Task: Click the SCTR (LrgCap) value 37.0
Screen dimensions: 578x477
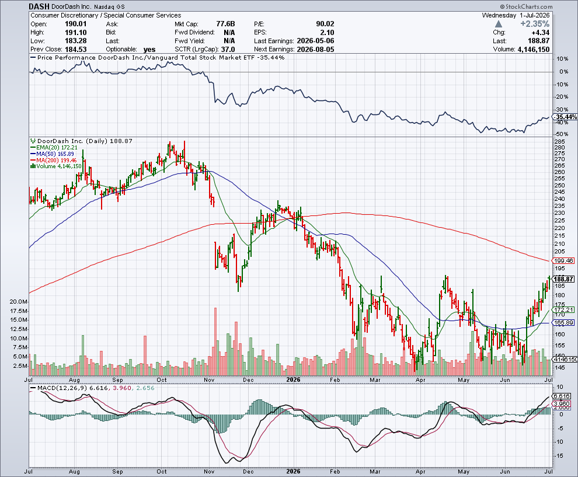Action: 228,50
